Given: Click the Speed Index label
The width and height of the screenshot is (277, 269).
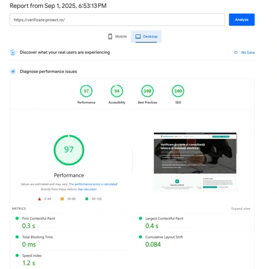Looking at the screenshot, I should pyautogui.click(x=32, y=256).
